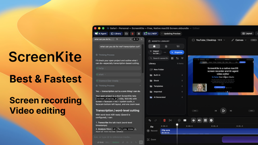Switch to the third assets library tab
This screenshot has height=145, width=258.
(x=178, y=46)
